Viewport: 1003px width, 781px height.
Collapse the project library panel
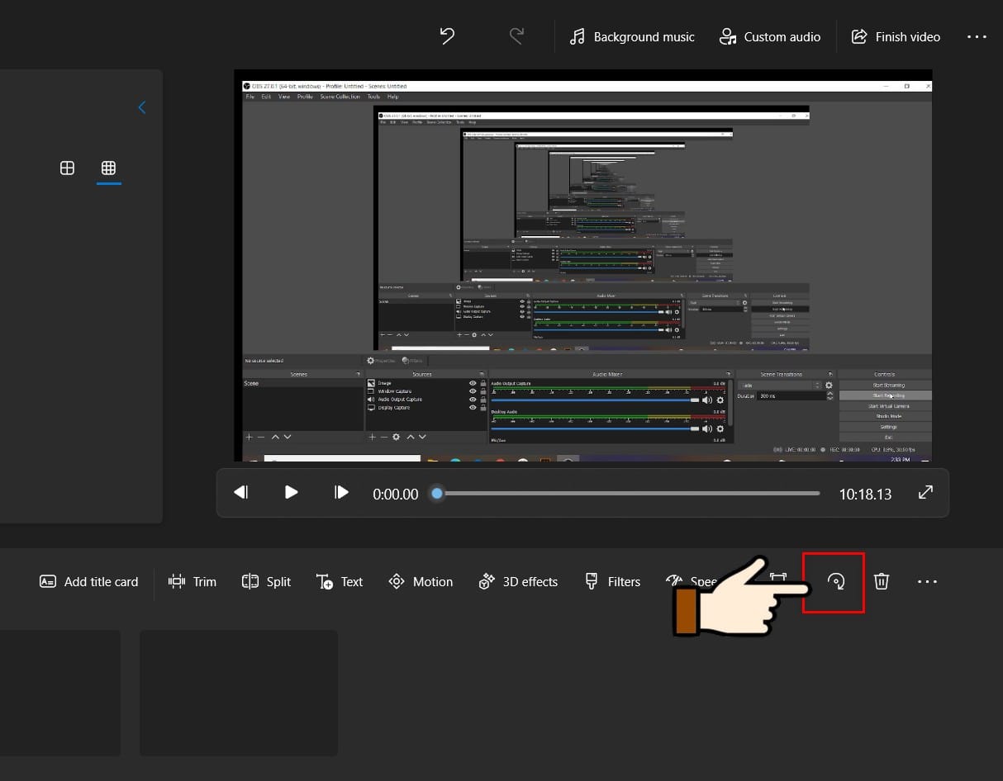[142, 107]
